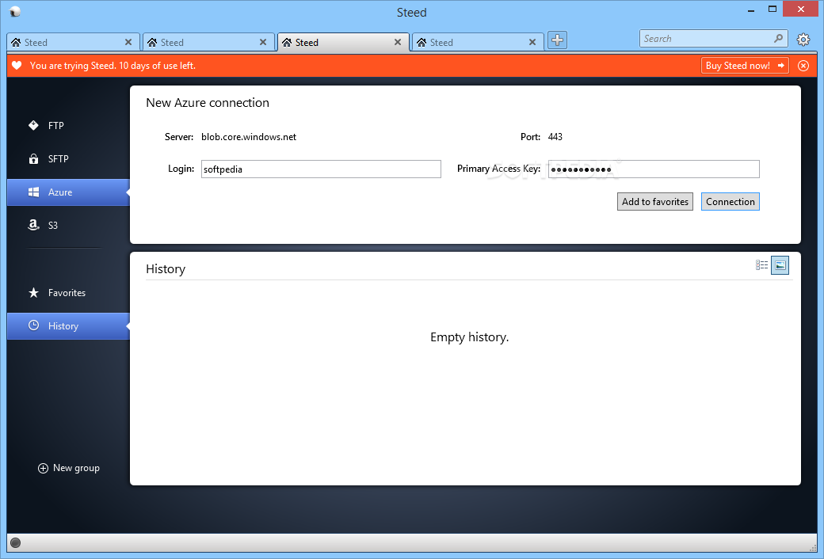Click the plus icon beside New group
The height and width of the screenshot is (559, 824).
pyautogui.click(x=43, y=468)
